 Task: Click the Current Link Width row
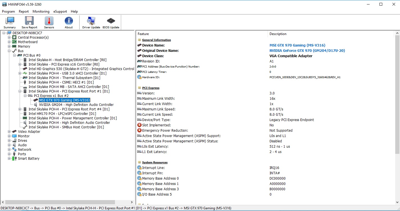pyautogui.click(x=265, y=104)
